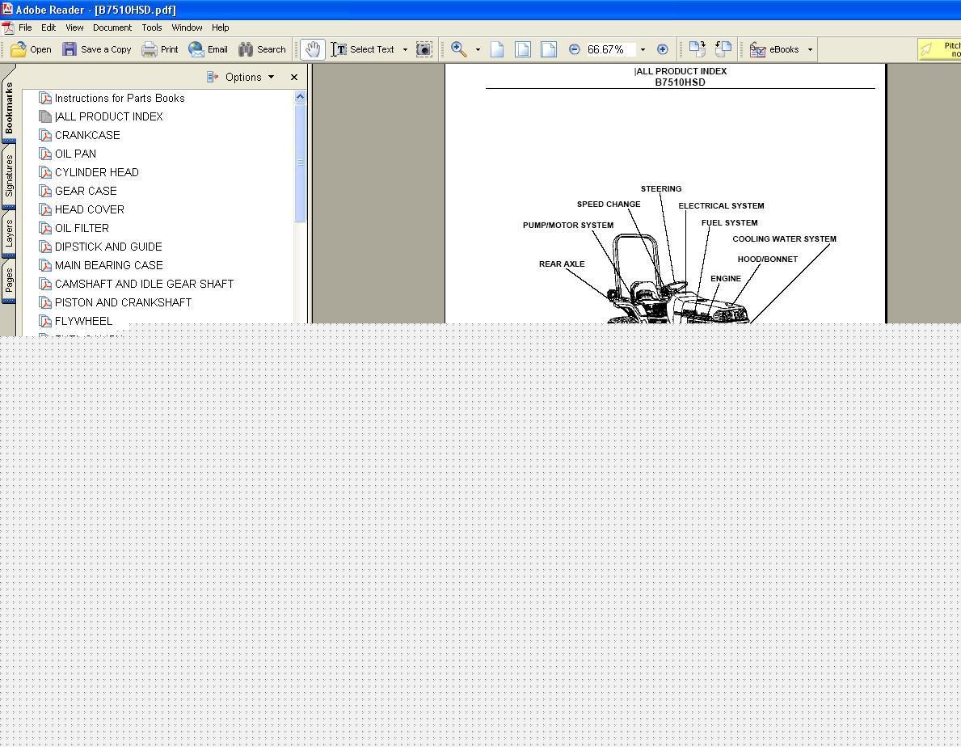Click the Save a Copy disk icon

(70, 49)
